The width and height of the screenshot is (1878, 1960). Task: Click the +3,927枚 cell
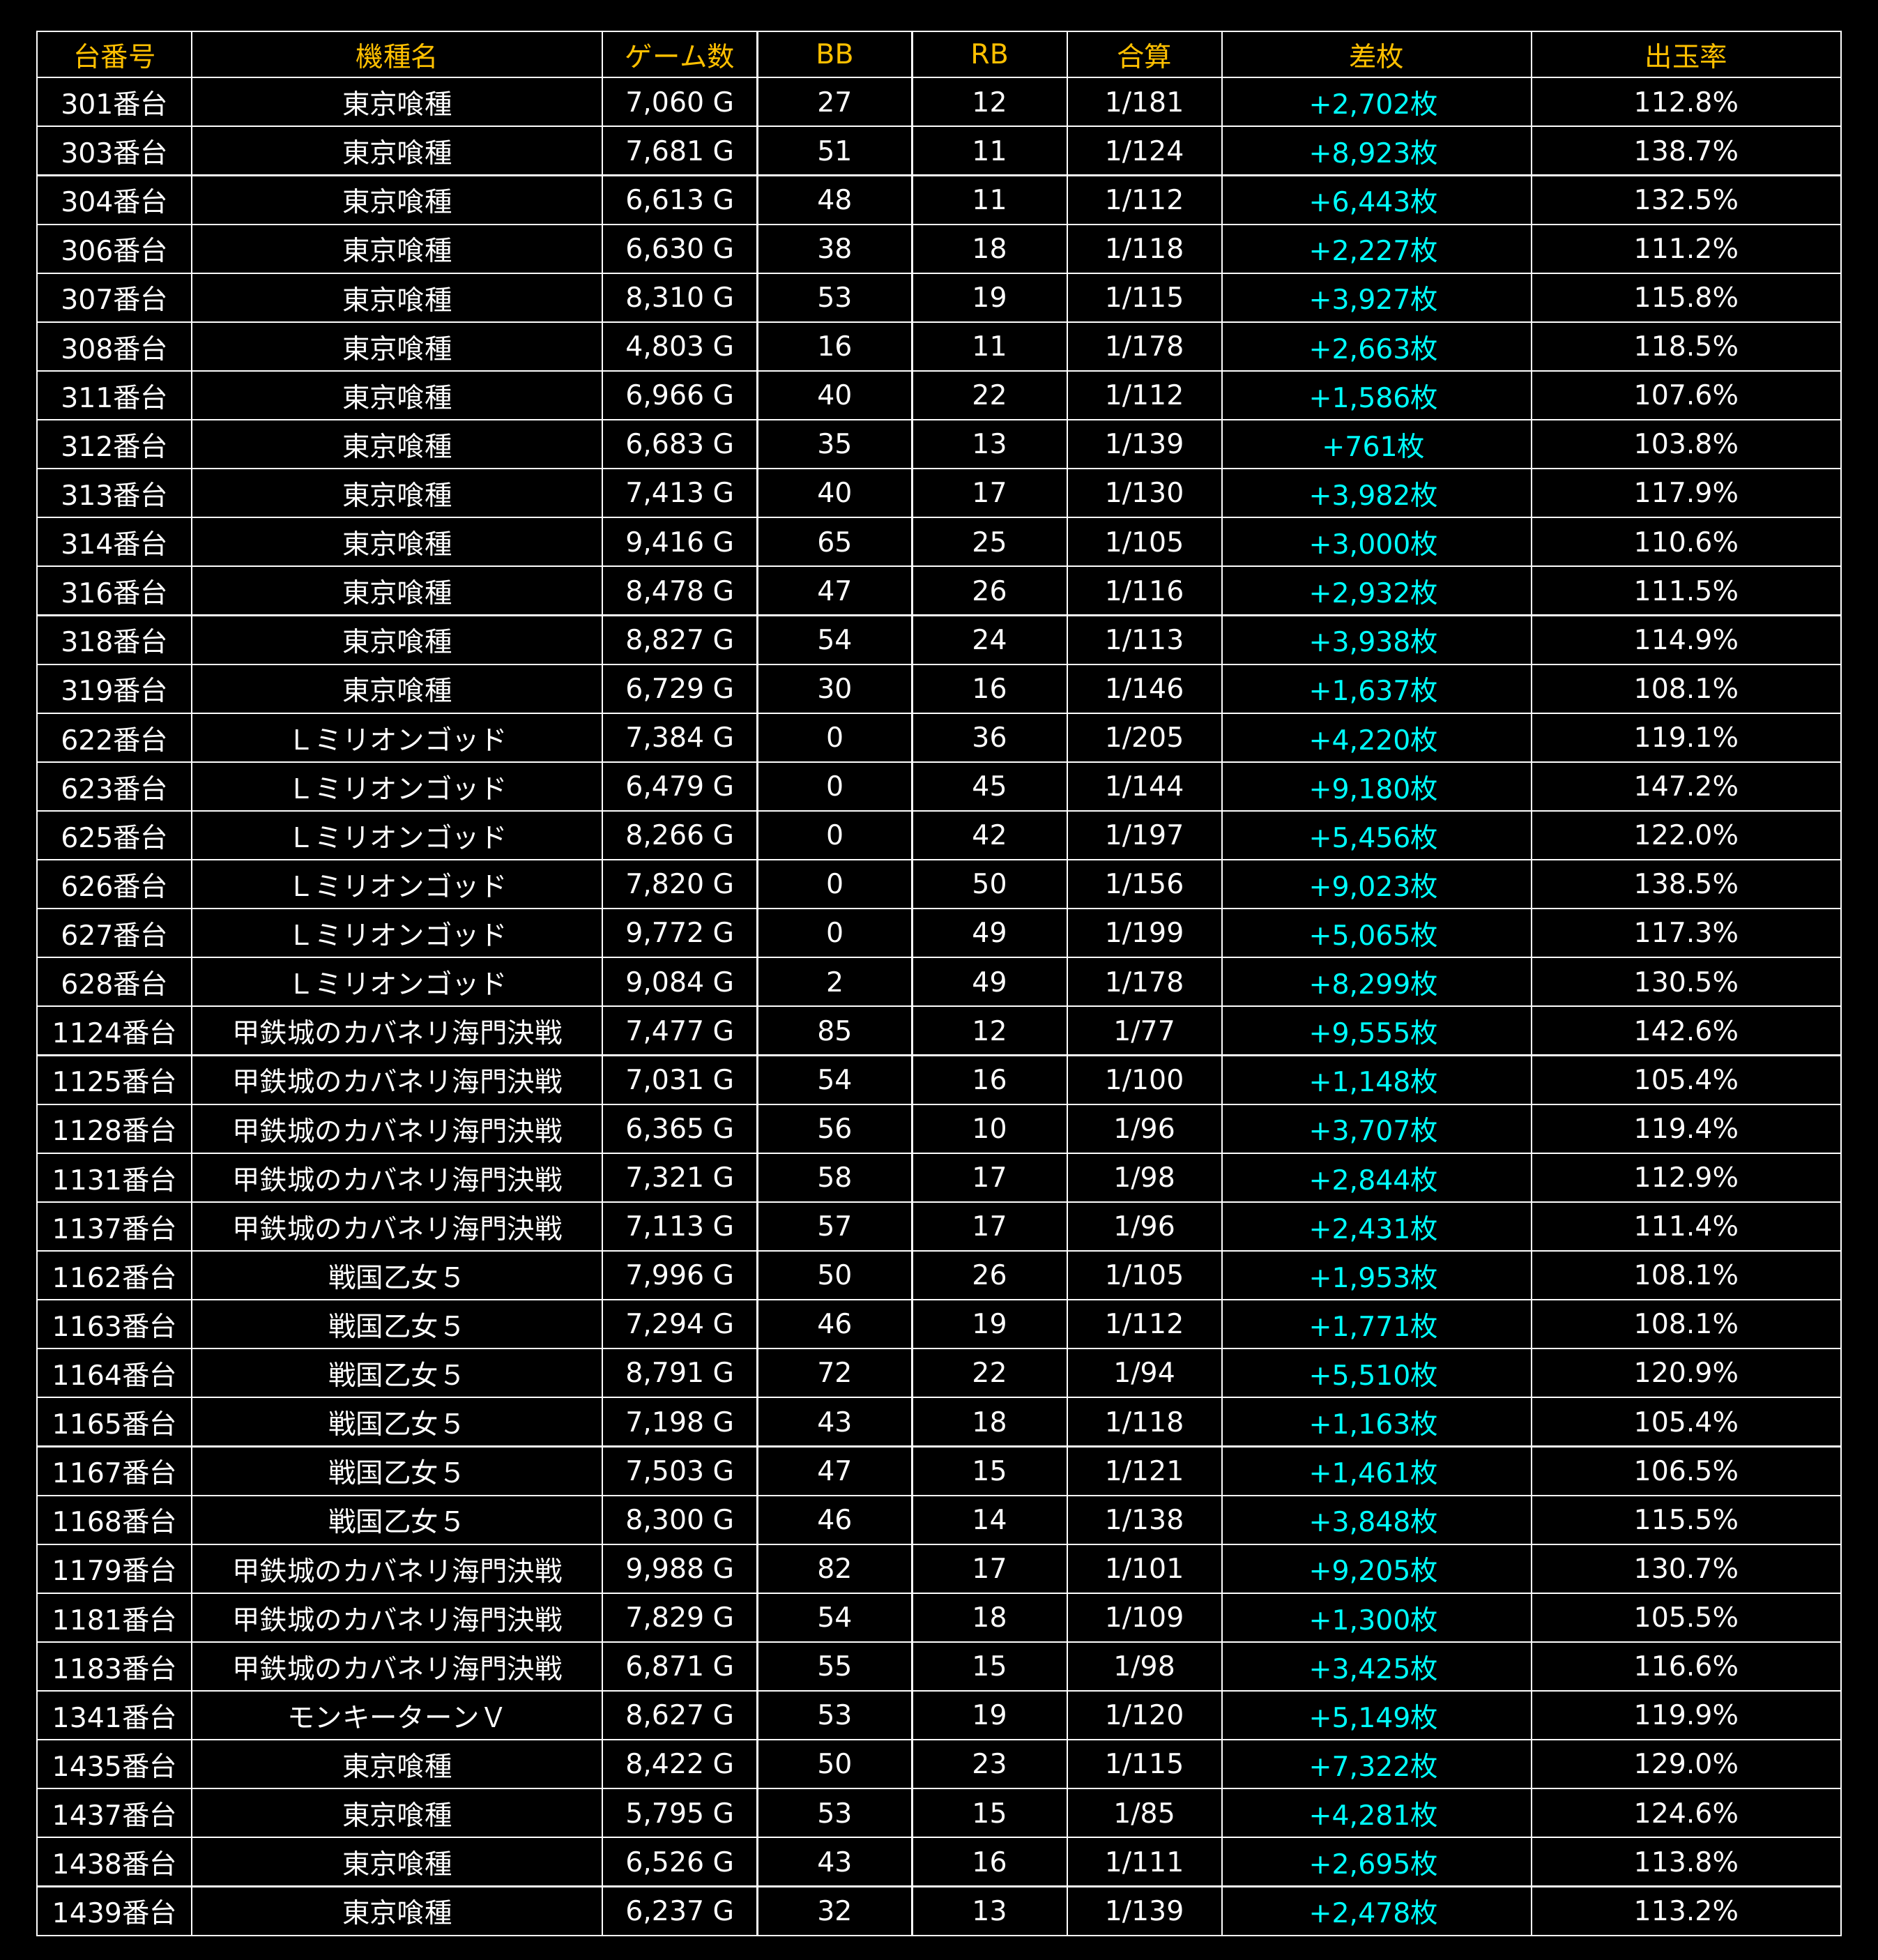pyautogui.click(x=1376, y=298)
